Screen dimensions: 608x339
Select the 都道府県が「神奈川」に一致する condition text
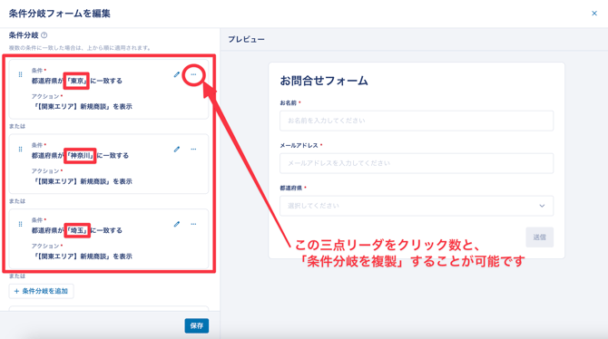tap(80, 156)
